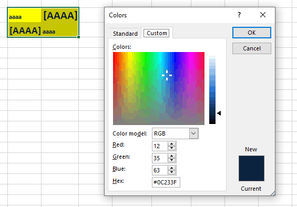Increase the Red value with up arrow
The width and height of the screenshot is (297, 207).
[171, 144]
